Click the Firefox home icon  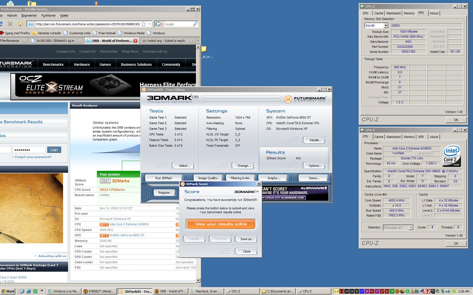20,24
